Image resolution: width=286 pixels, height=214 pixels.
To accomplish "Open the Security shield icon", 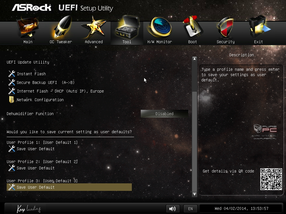I will (x=225, y=27).
